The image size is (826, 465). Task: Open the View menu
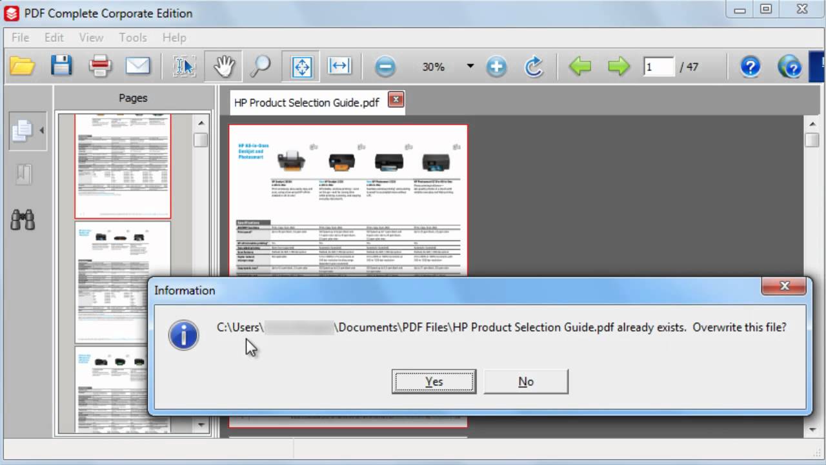pos(92,37)
